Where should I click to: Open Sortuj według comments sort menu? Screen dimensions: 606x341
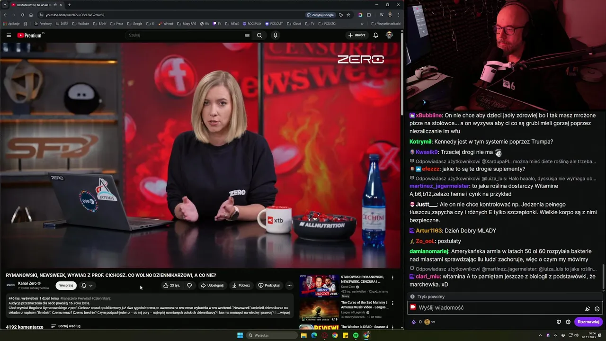pyautogui.click(x=66, y=326)
